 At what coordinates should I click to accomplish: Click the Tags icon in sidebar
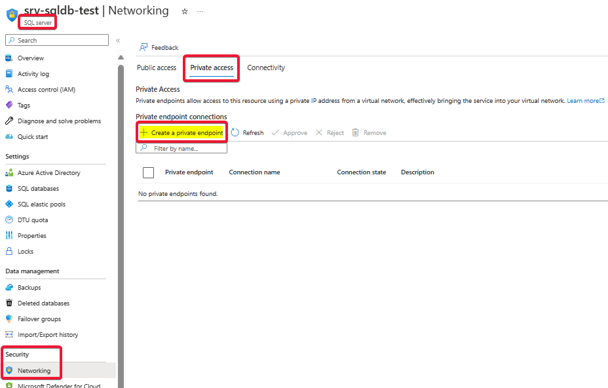click(9, 105)
